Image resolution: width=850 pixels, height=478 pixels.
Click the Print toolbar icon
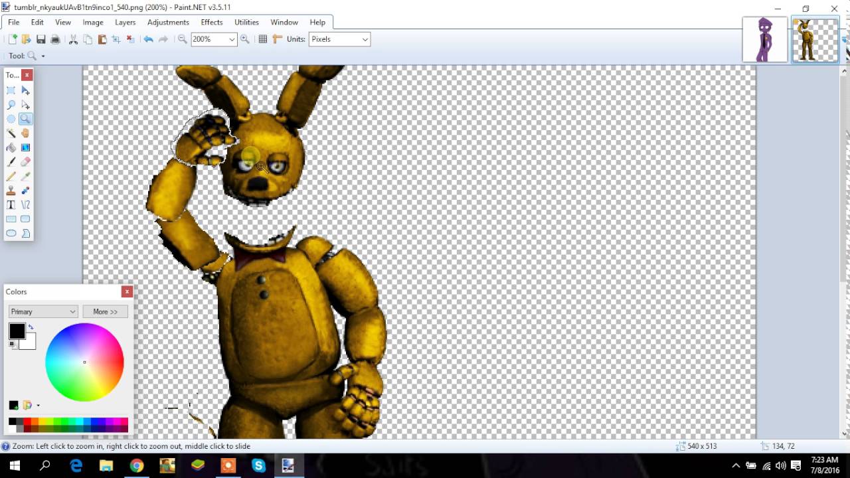[x=55, y=39]
